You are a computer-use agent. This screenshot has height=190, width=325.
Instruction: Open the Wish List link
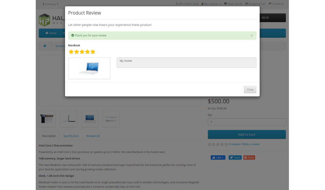point(233,4)
